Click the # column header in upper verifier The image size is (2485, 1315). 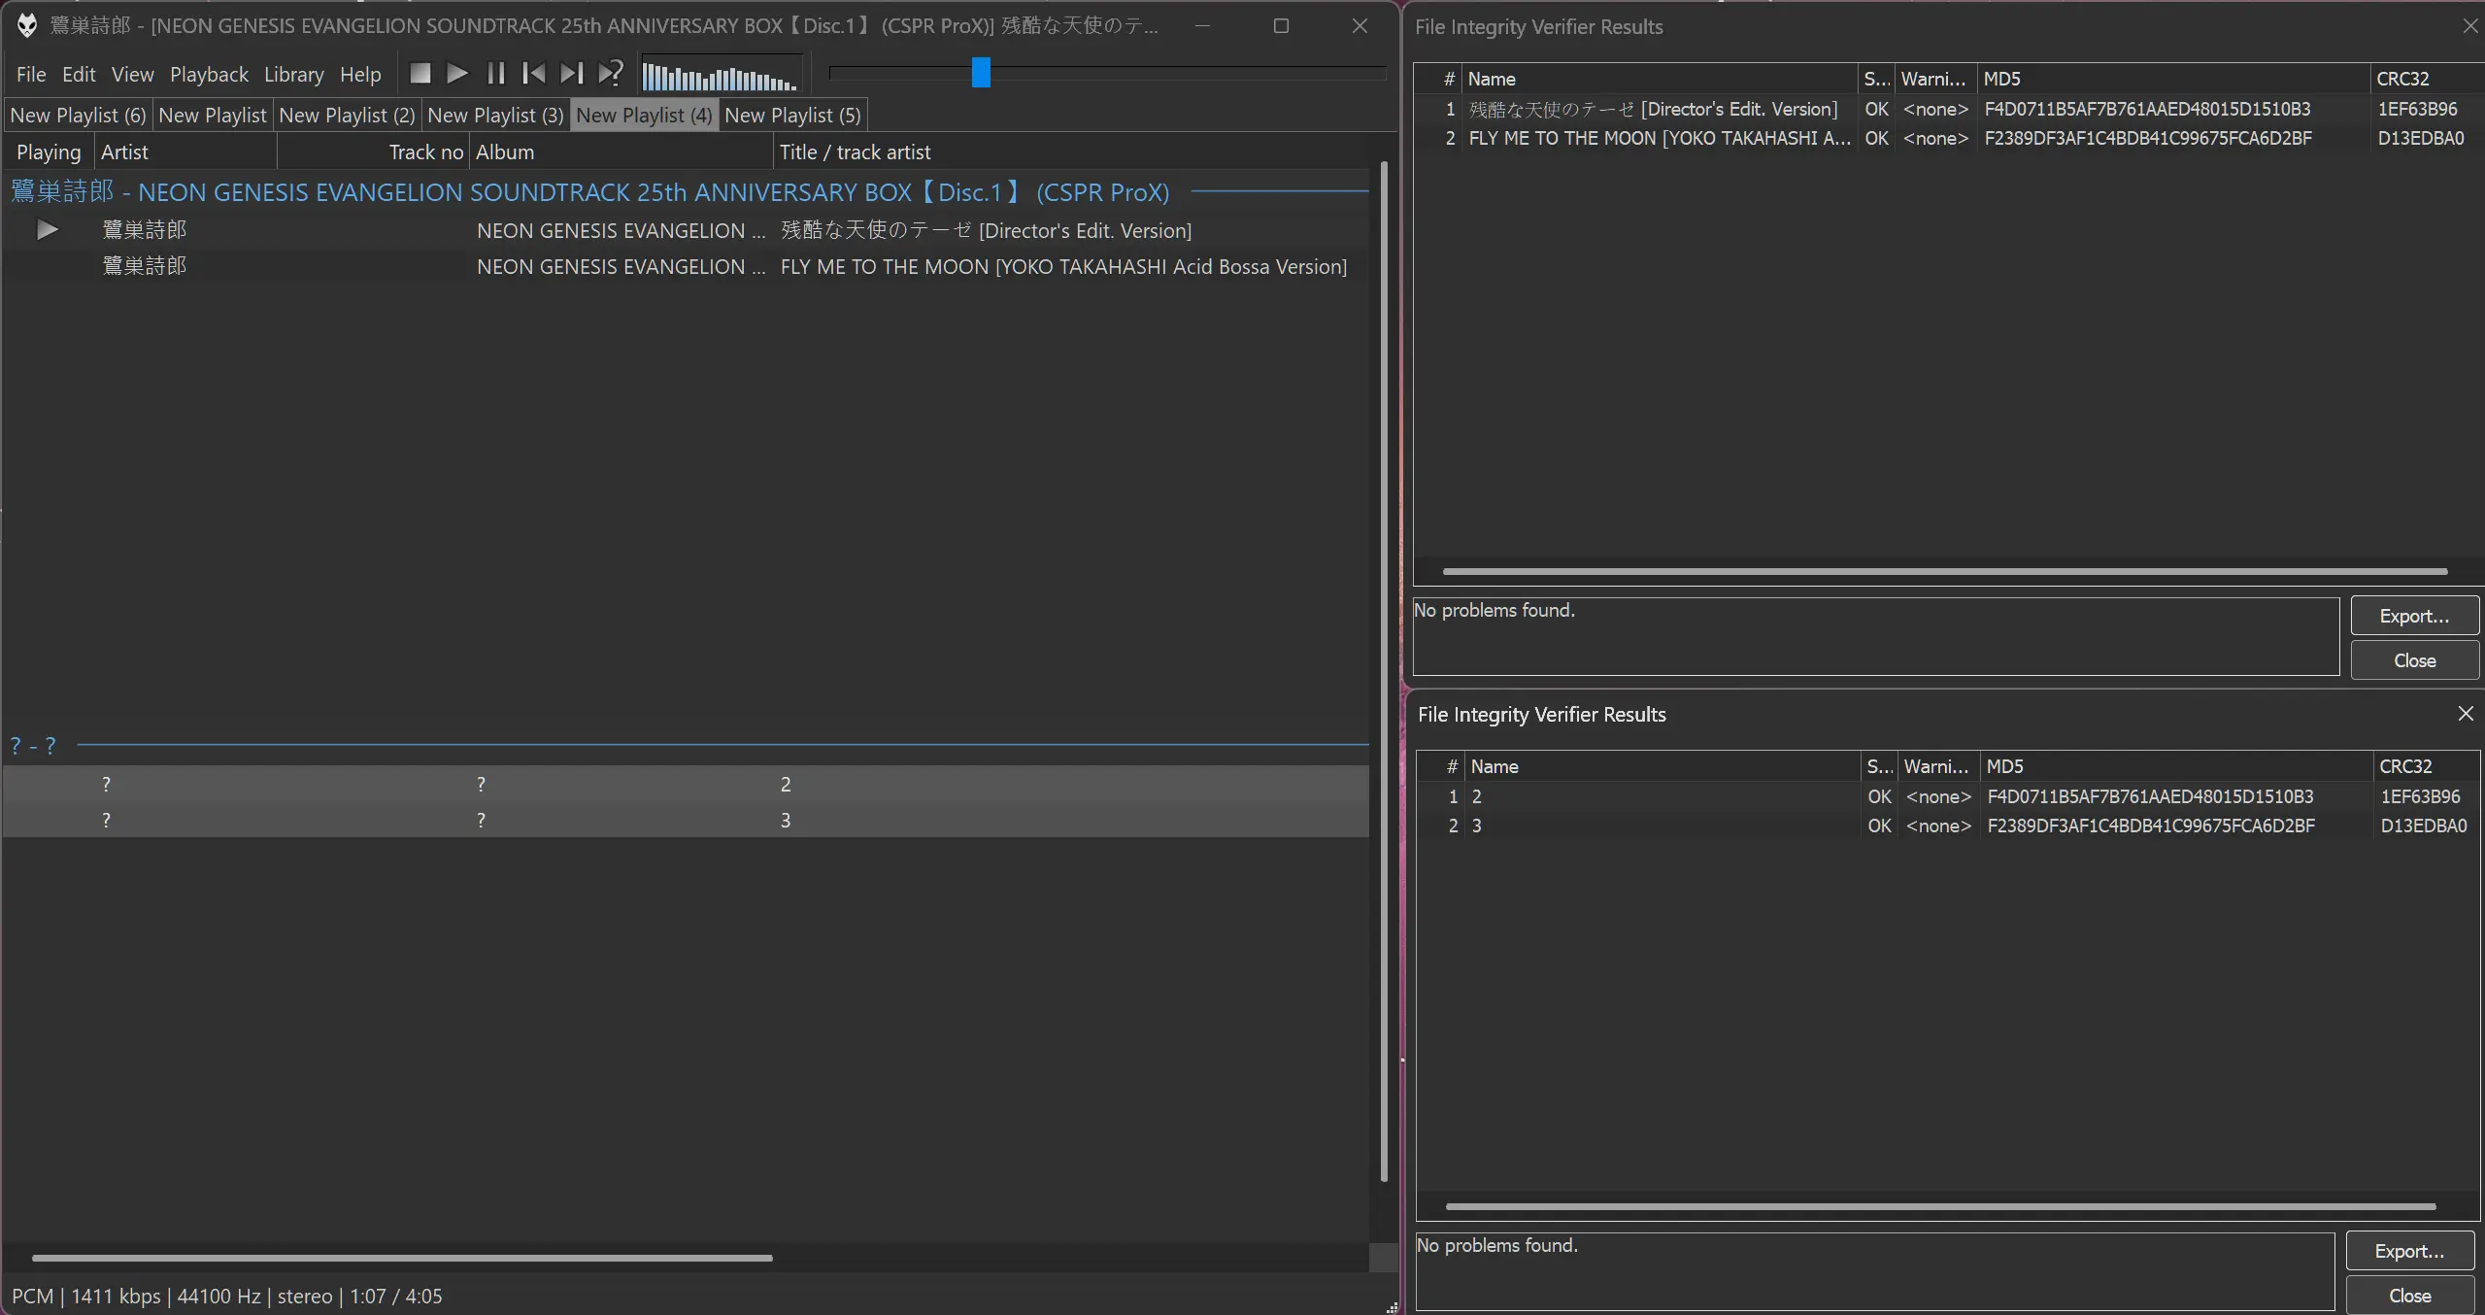pos(1440,79)
